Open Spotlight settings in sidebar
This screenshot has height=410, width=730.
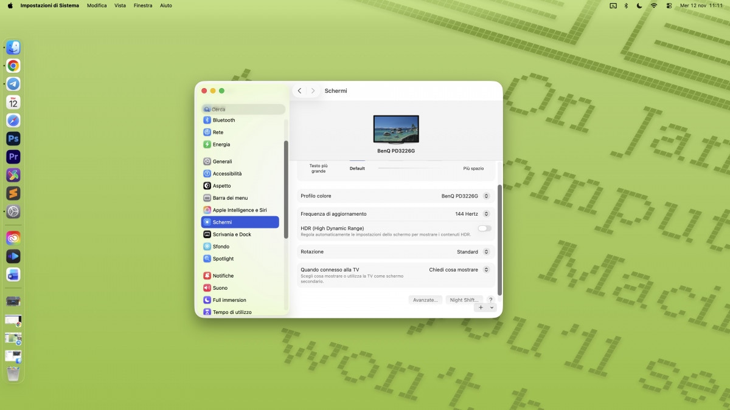click(223, 259)
